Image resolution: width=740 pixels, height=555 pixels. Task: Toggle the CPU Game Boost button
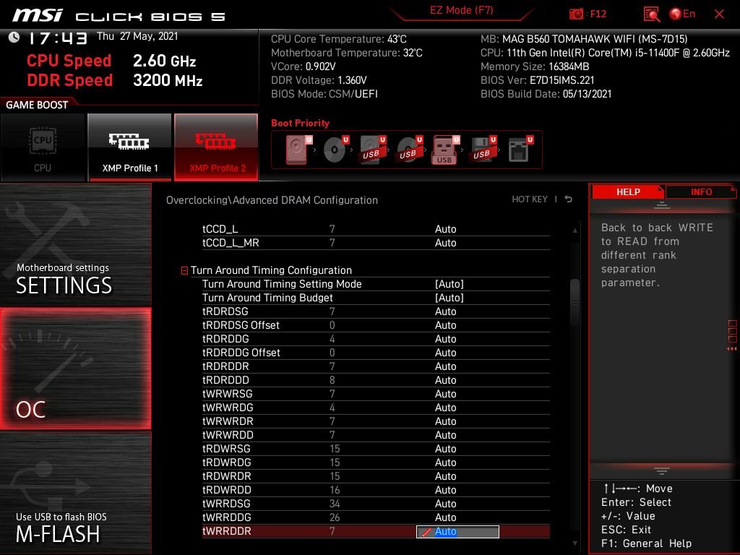pos(43,147)
